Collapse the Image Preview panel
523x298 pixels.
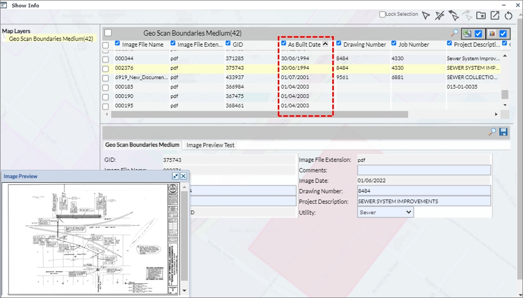175,176
